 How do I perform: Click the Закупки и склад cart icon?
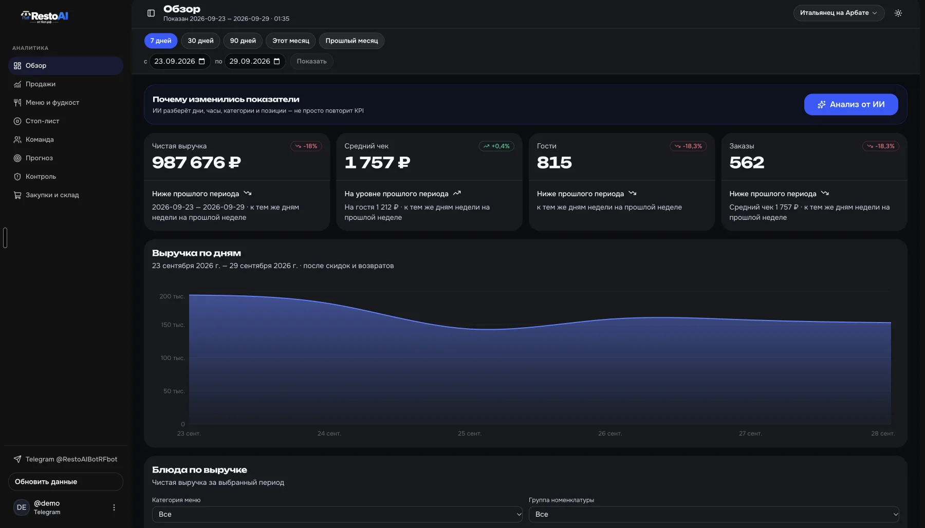[x=17, y=195]
